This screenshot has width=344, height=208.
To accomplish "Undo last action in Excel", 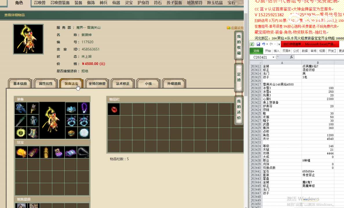I will pyautogui.click(x=264, y=44).
